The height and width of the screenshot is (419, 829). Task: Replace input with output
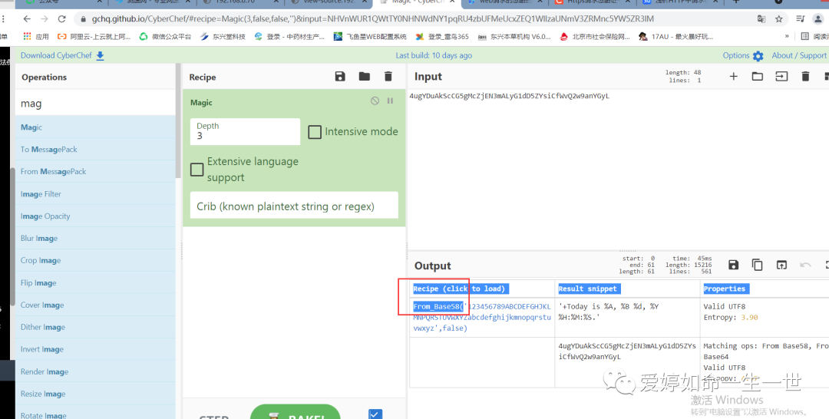[x=781, y=266]
